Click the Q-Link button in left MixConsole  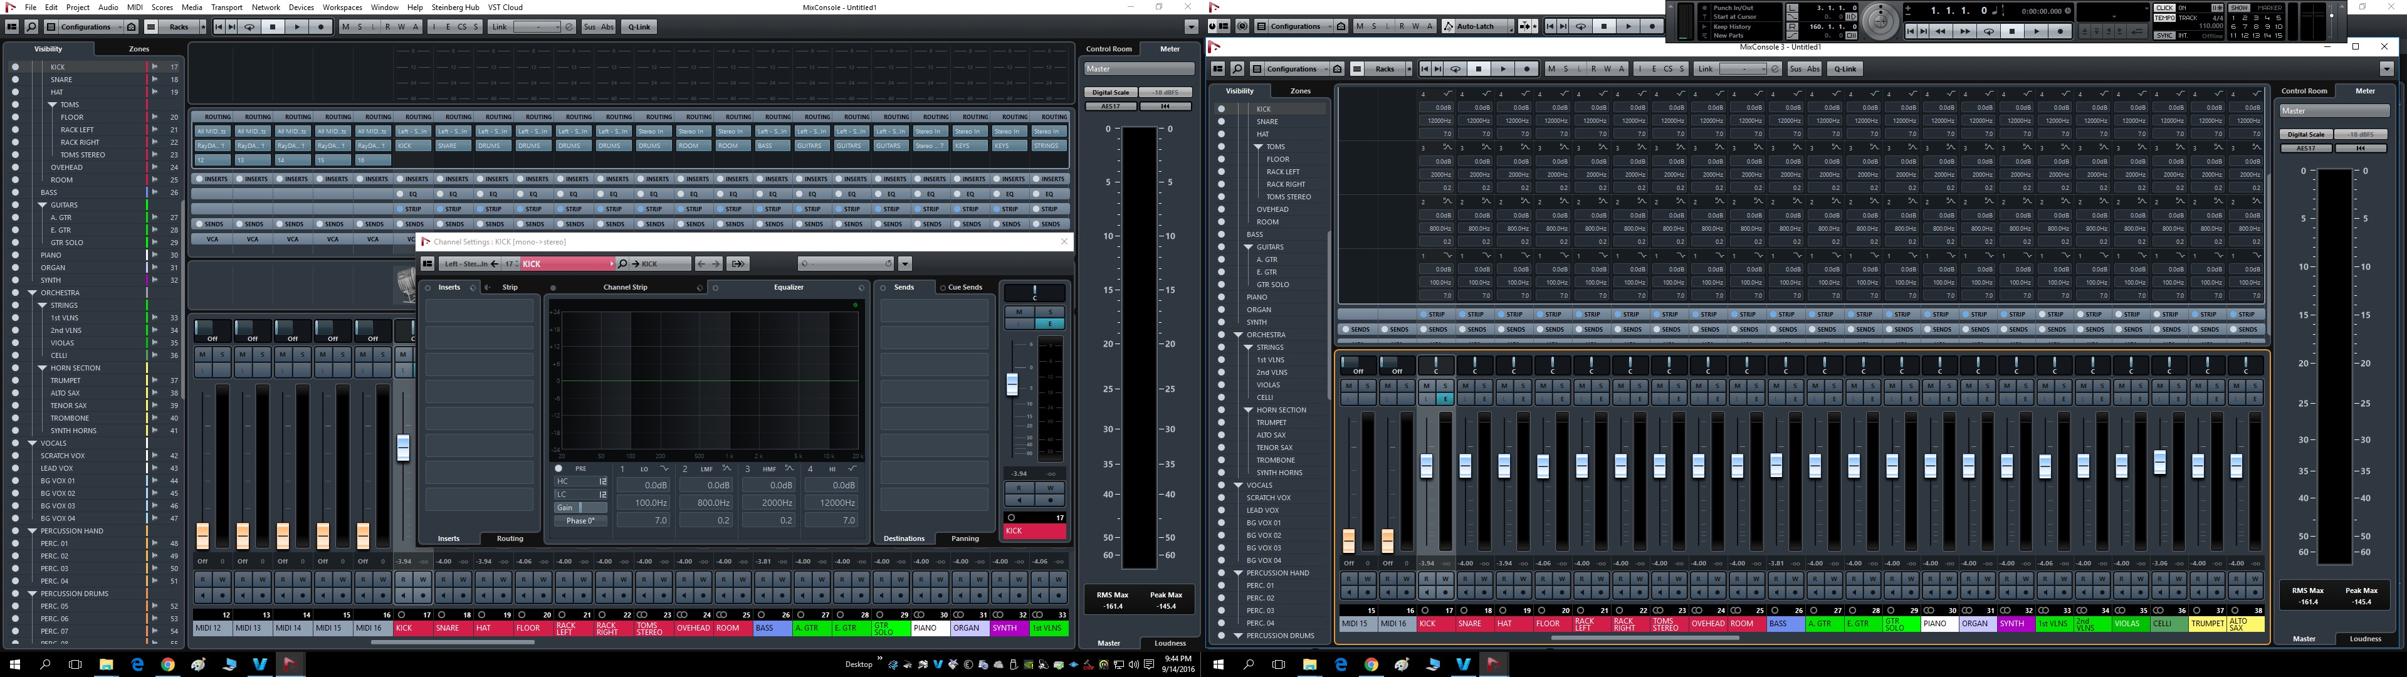pyautogui.click(x=640, y=27)
